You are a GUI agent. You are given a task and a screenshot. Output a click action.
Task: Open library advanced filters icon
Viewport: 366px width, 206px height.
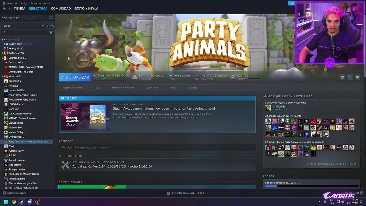[51, 32]
